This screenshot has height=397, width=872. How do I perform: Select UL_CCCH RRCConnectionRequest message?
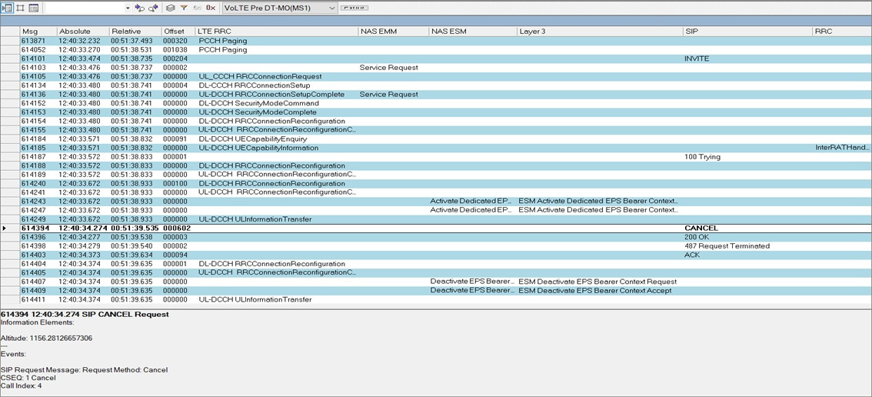(260, 76)
